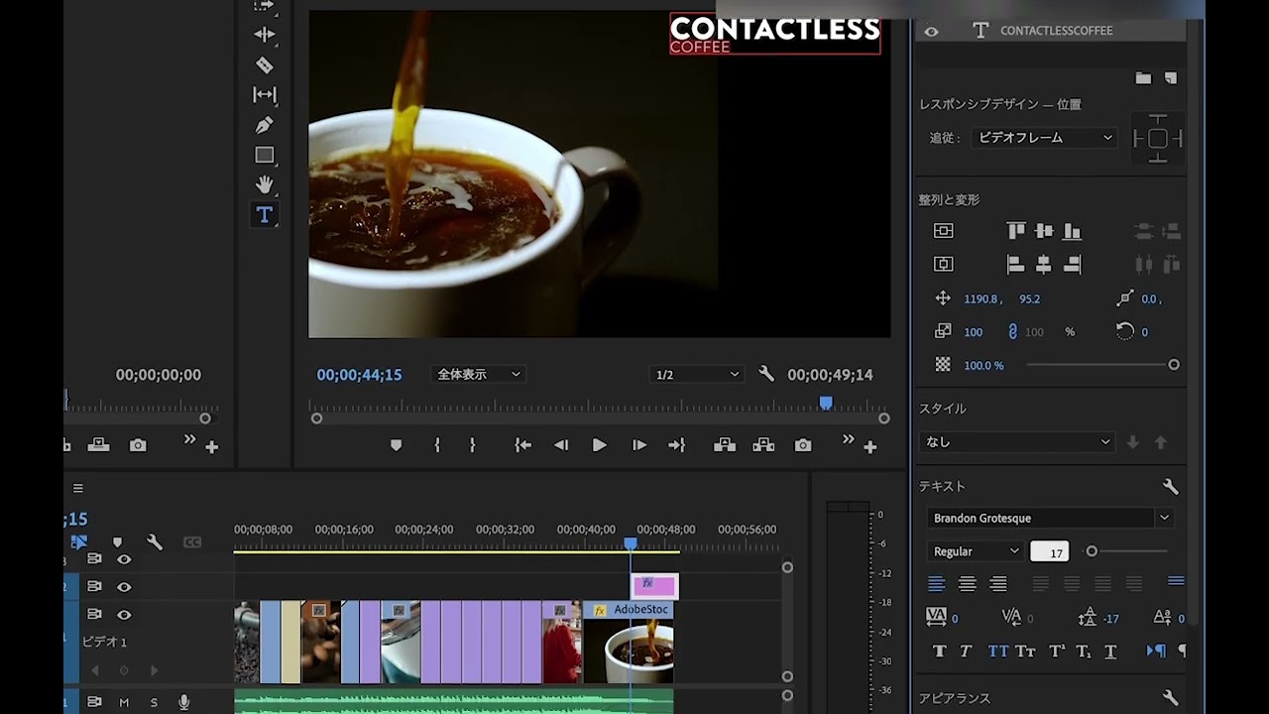Select the Hand tool
Viewport: 1269px width, 714px height.
[x=264, y=185]
